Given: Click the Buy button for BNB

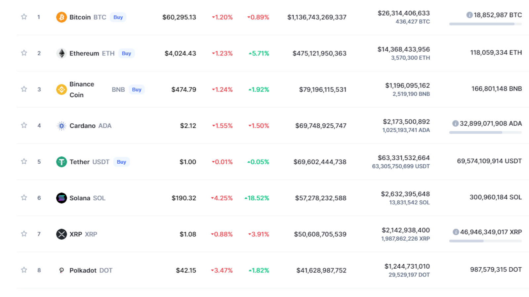Looking at the screenshot, I should pos(137,89).
